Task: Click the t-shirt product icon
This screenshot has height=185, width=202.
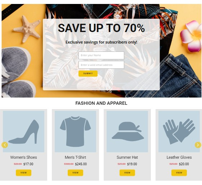Action: point(75,131)
